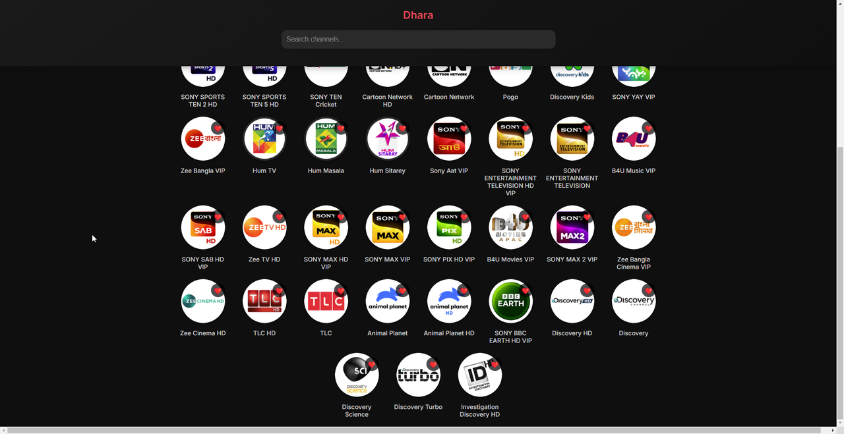
Task: Click the Zee Cinema HD name text
Action: 203,333
